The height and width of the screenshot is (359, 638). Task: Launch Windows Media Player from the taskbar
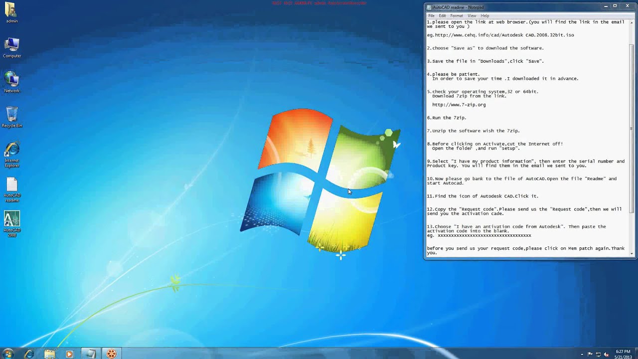coord(70,354)
